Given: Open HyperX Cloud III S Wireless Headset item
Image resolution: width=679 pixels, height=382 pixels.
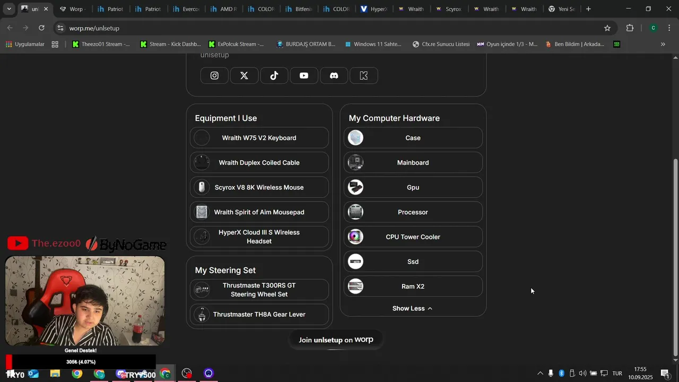Looking at the screenshot, I should coord(259,237).
